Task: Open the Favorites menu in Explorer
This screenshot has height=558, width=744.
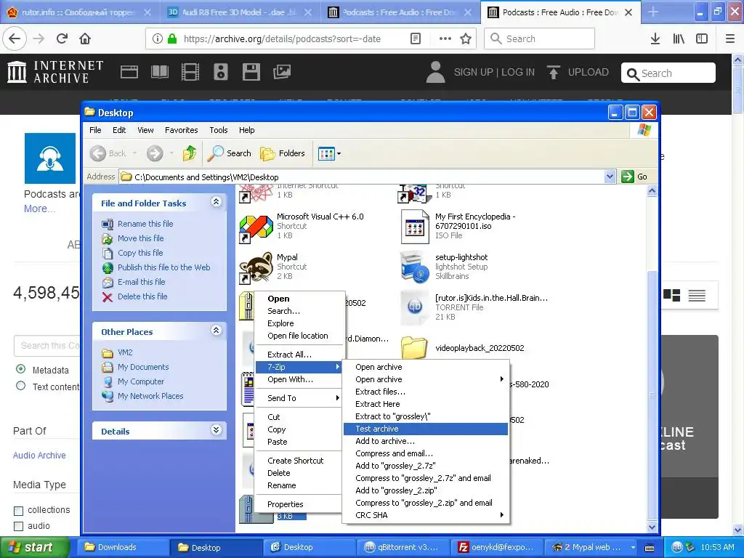Action: [181, 130]
